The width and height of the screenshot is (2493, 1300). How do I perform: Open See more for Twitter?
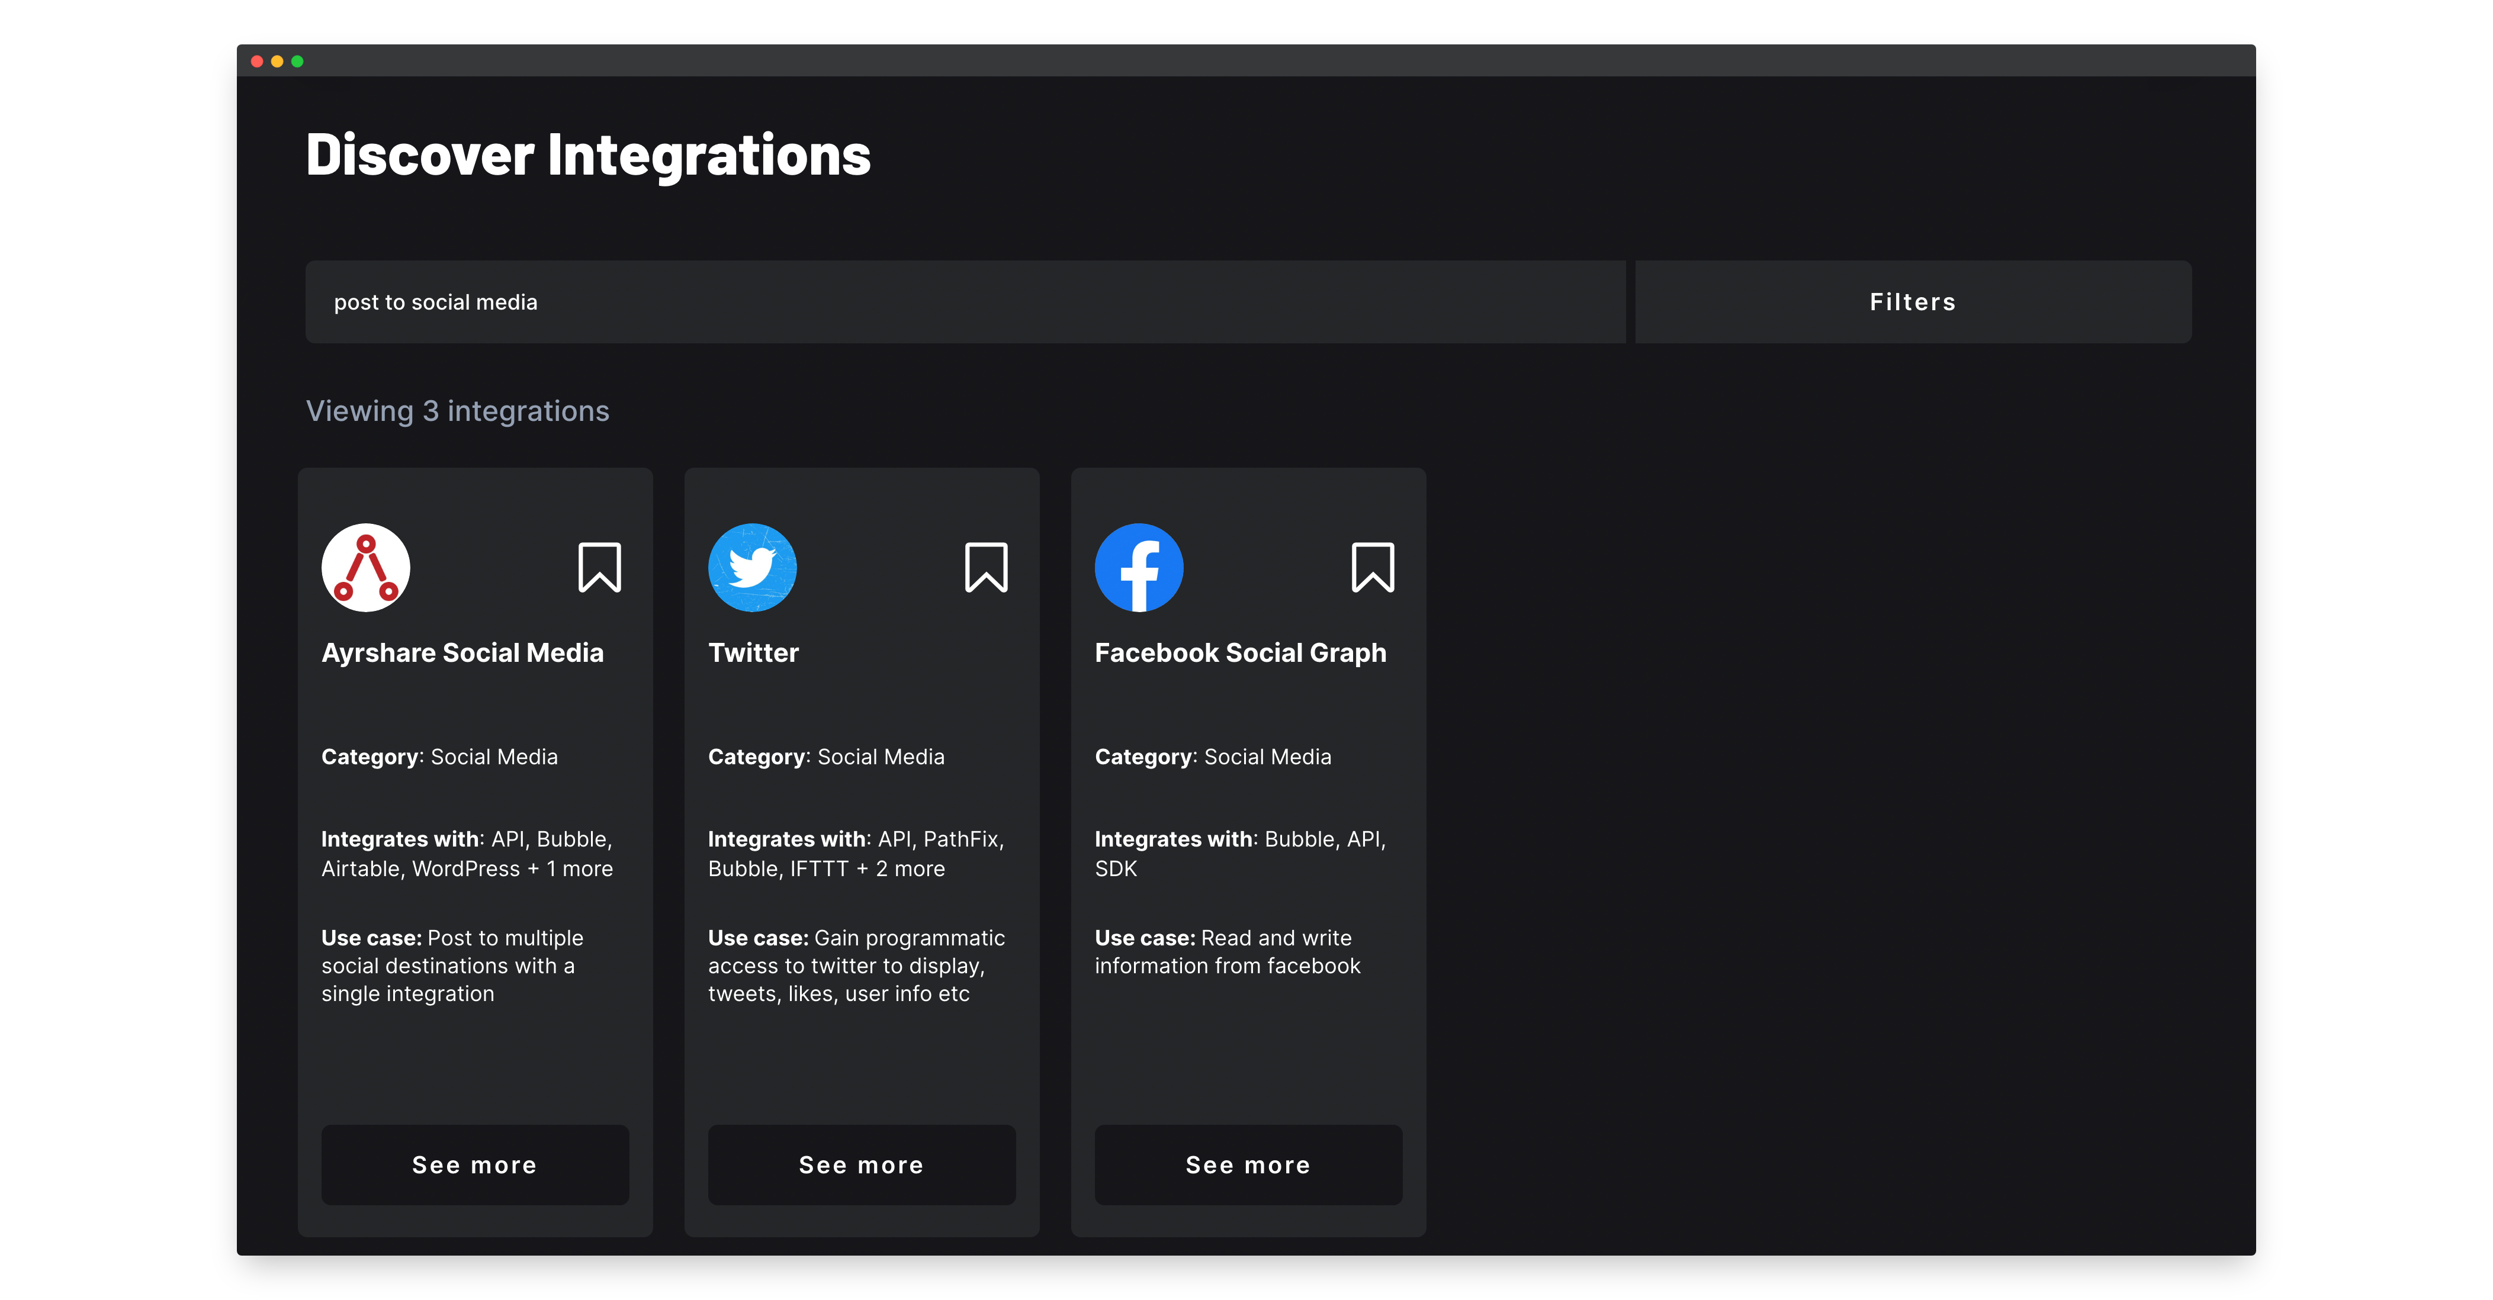[862, 1164]
